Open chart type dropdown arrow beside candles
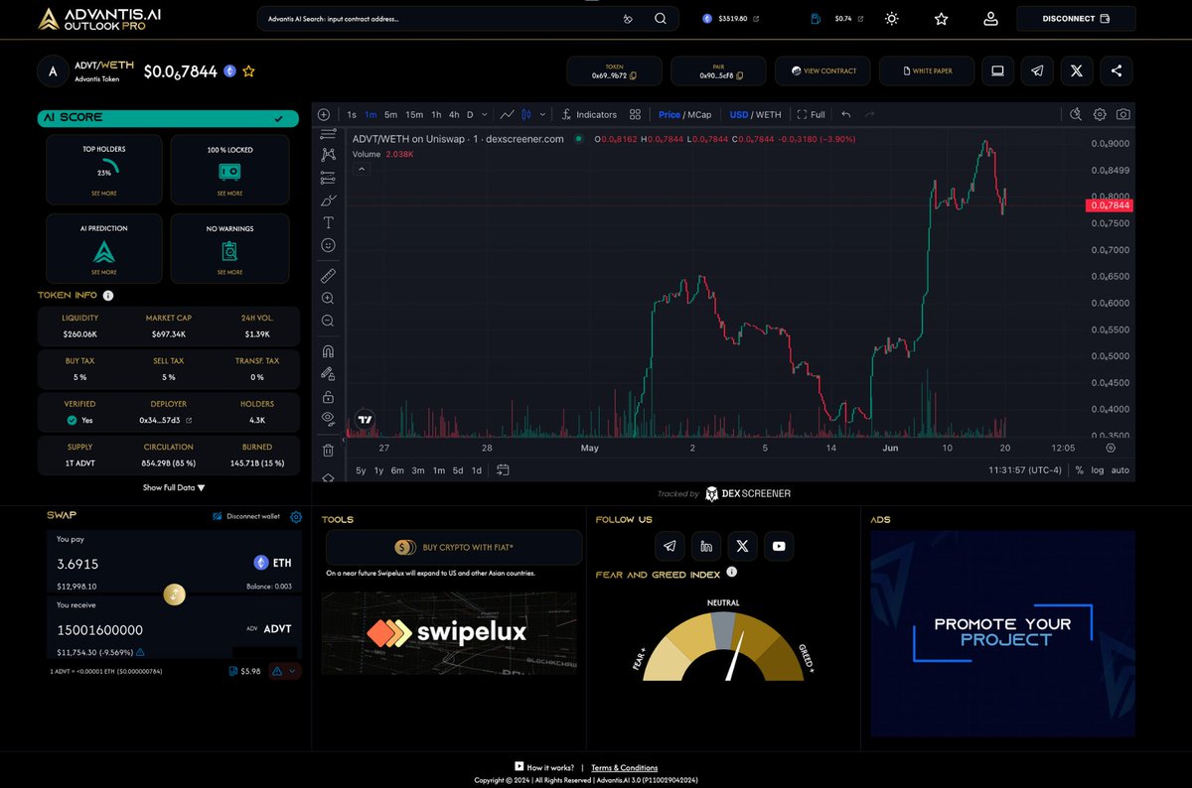 point(542,114)
